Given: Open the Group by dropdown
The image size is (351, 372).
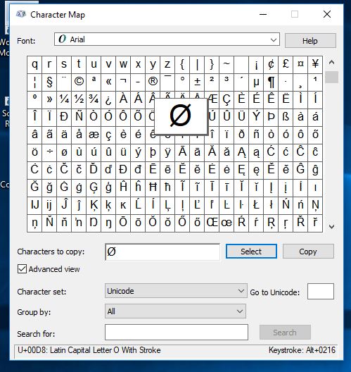Looking at the screenshot, I should point(175,311).
